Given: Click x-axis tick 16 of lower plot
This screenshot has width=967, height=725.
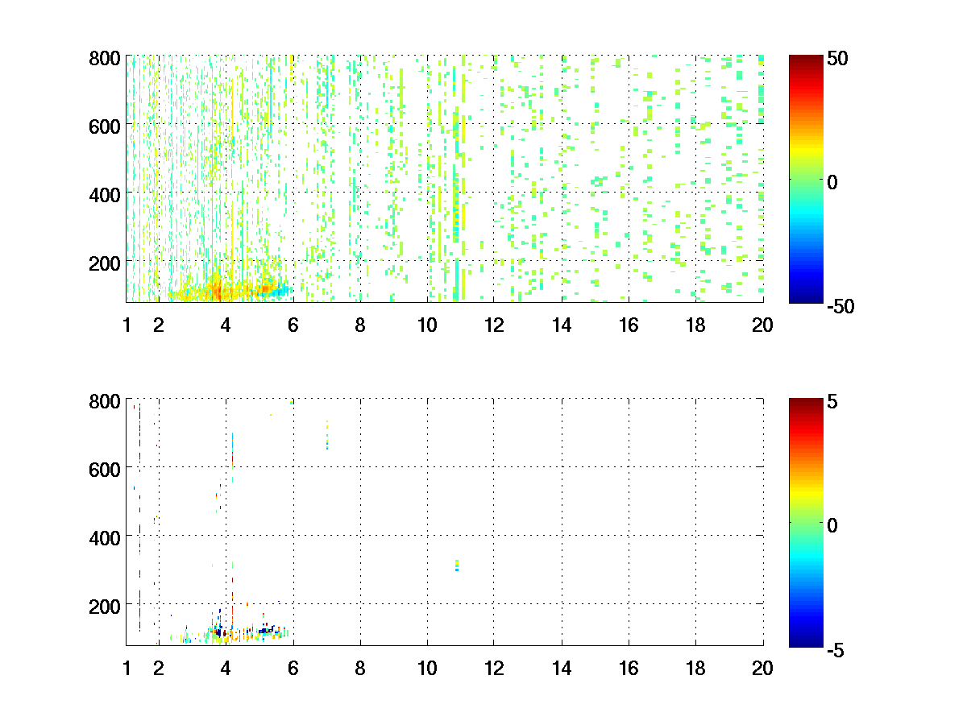Looking at the screenshot, I should pyautogui.click(x=629, y=668).
